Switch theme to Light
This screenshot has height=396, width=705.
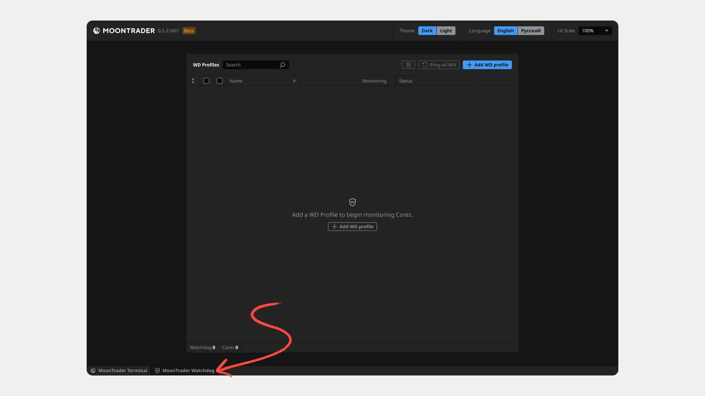click(446, 31)
